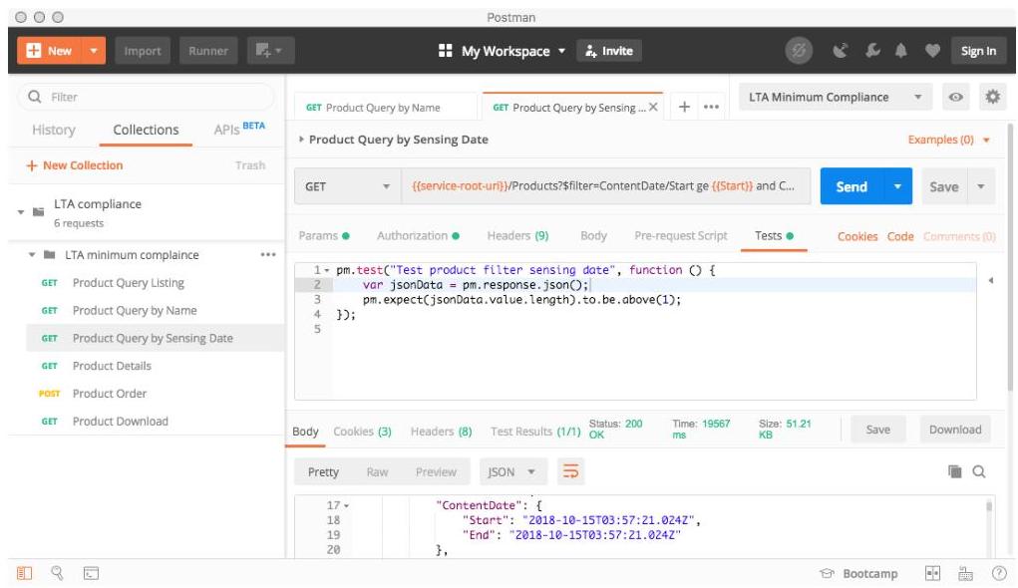Screen dimensions: 1018x588
Task: Open the Params tab
Action: pyautogui.click(x=323, y=236)
